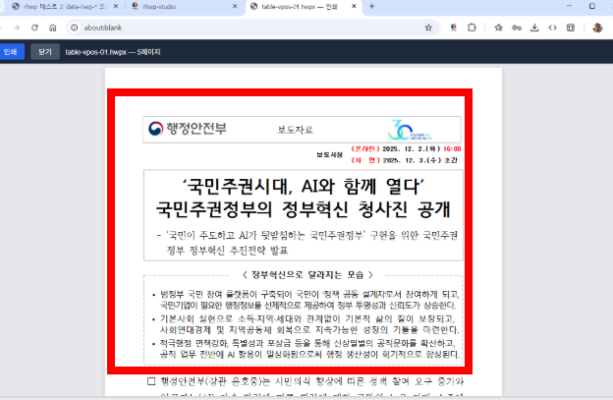Click the square bullet before 행정안전부(장관
Viewport: 613px width, 400px height.
151,381
